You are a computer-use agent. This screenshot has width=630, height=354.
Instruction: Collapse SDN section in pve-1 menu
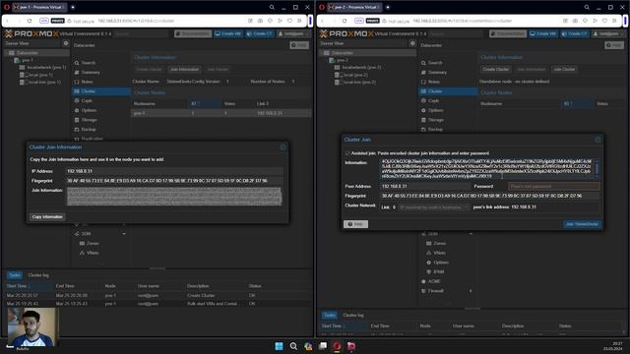tap(124, 234)
